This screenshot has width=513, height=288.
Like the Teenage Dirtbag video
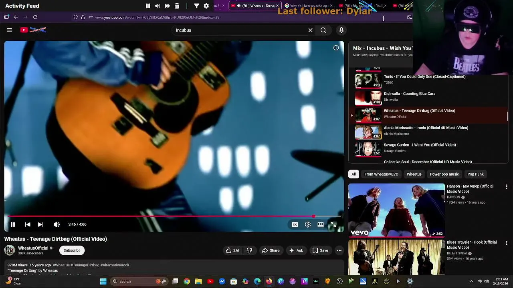click(x=232, y=250)
